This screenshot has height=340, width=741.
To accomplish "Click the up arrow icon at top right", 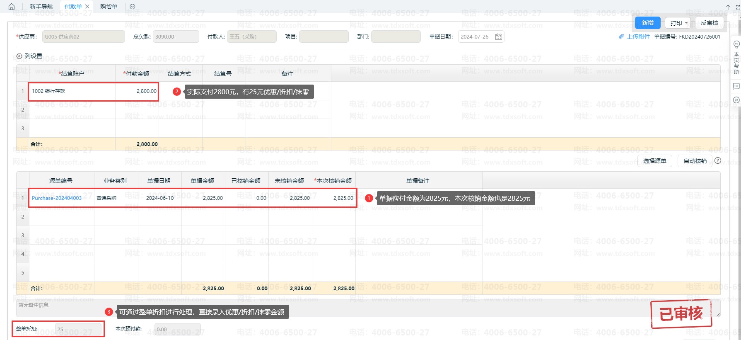I will coord(728,7).
